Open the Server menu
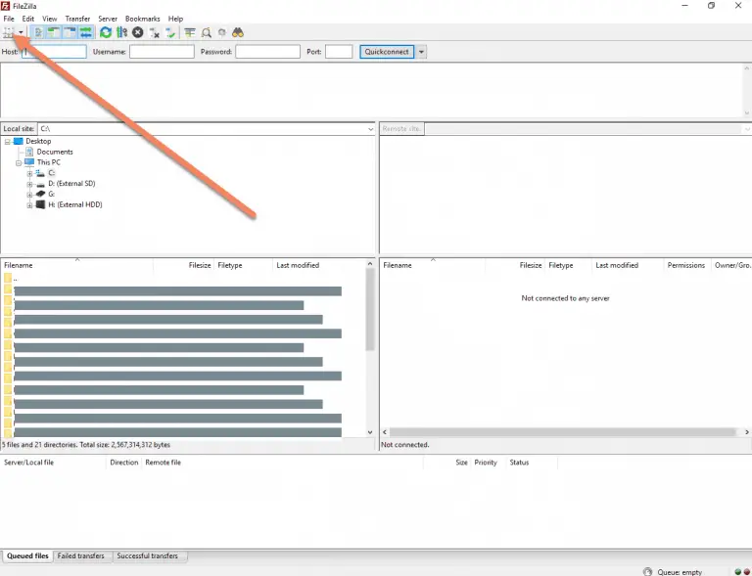Viewport: 752px width, 576px height. click(x=108, y=19)
